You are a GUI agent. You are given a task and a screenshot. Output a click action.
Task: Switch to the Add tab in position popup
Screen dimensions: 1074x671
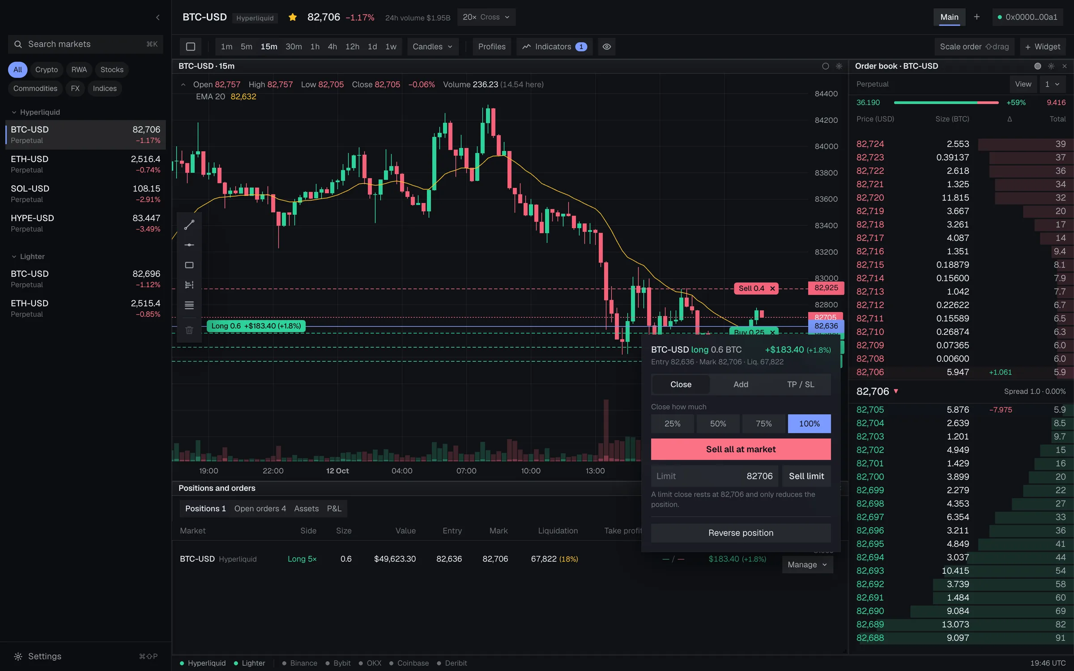point(741,385)
